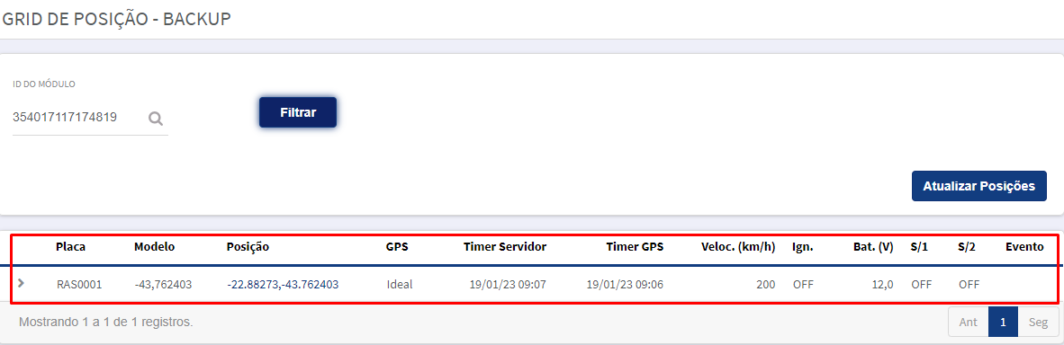
Task: Go to previous page with Ant
Action: pos(969,323)
